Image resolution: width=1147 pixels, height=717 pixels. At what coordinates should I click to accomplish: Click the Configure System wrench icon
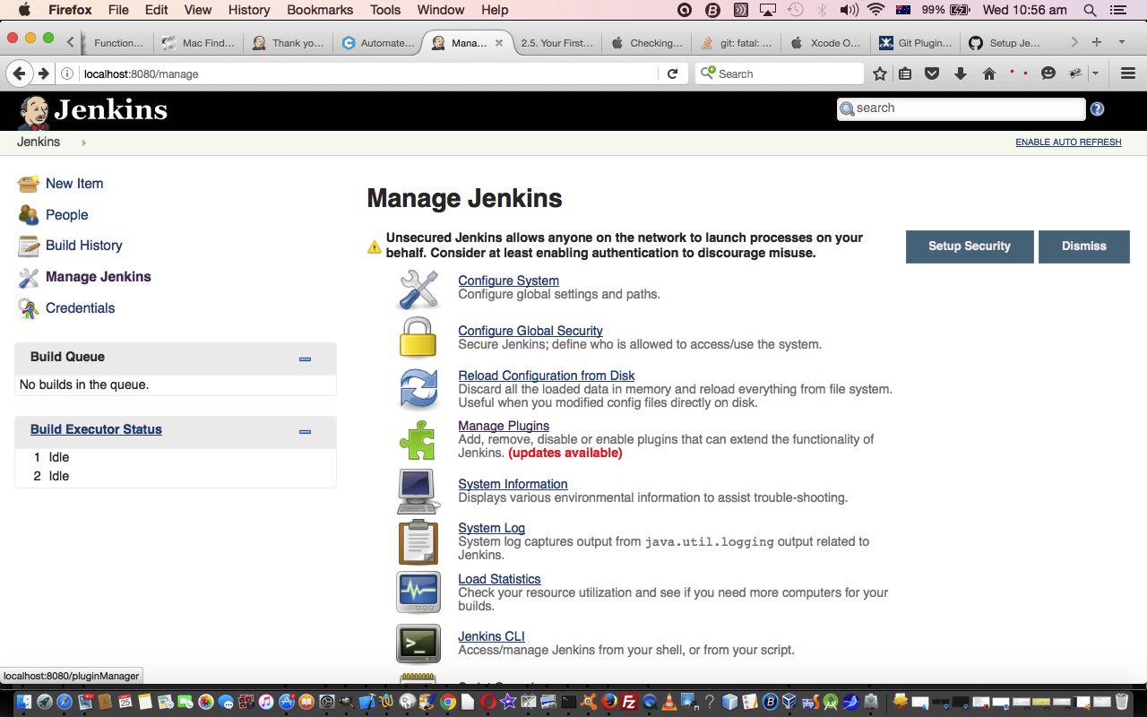418,289
